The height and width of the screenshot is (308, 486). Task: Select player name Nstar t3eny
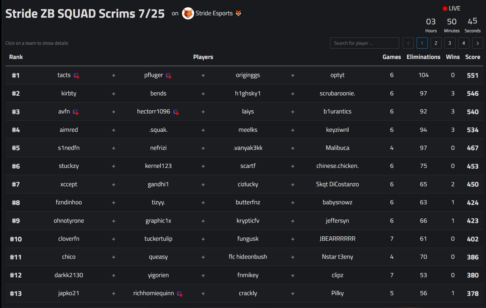pyautogui.click(x=337, y=257)
